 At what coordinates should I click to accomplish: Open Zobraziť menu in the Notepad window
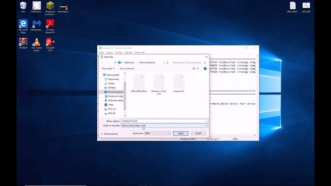point(129,52)
